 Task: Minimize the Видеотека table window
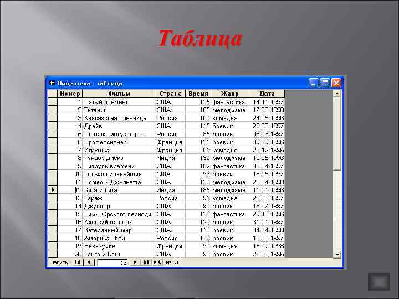tap(314, 83)
